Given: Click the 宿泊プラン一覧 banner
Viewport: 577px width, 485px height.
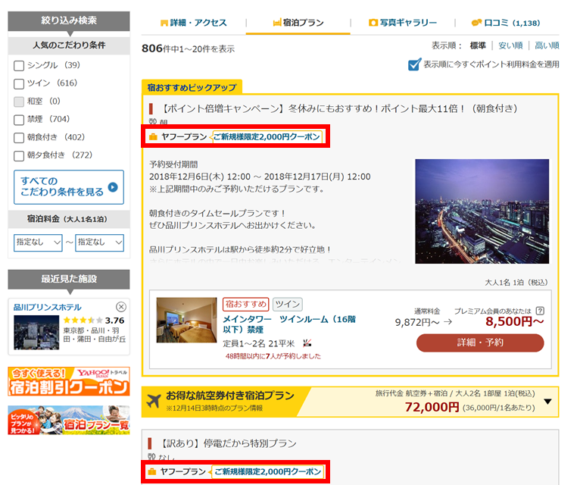Looking at the screenshot, I should click(69, 420).
